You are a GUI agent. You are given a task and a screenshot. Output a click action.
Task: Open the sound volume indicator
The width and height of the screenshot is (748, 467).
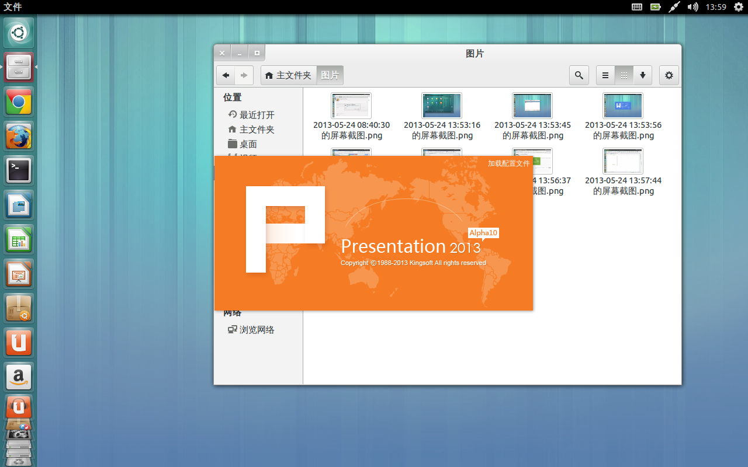tap(692, 7)
